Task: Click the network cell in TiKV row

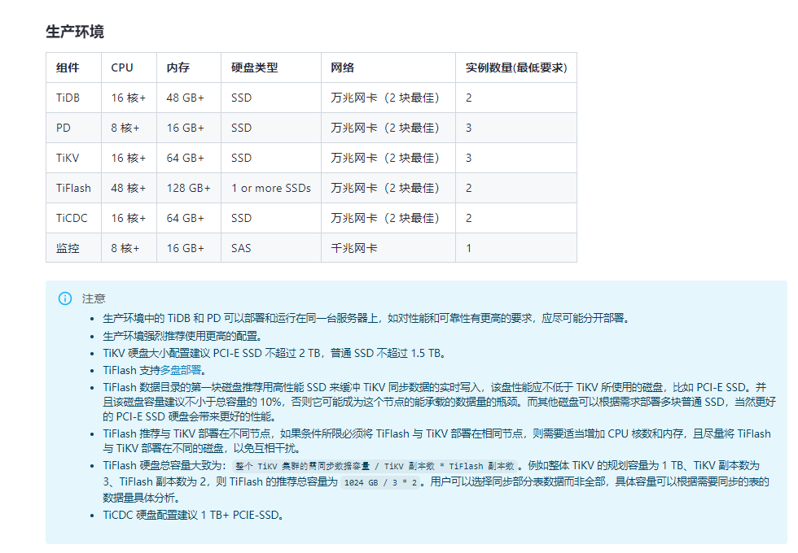Action: click(388, 158)
